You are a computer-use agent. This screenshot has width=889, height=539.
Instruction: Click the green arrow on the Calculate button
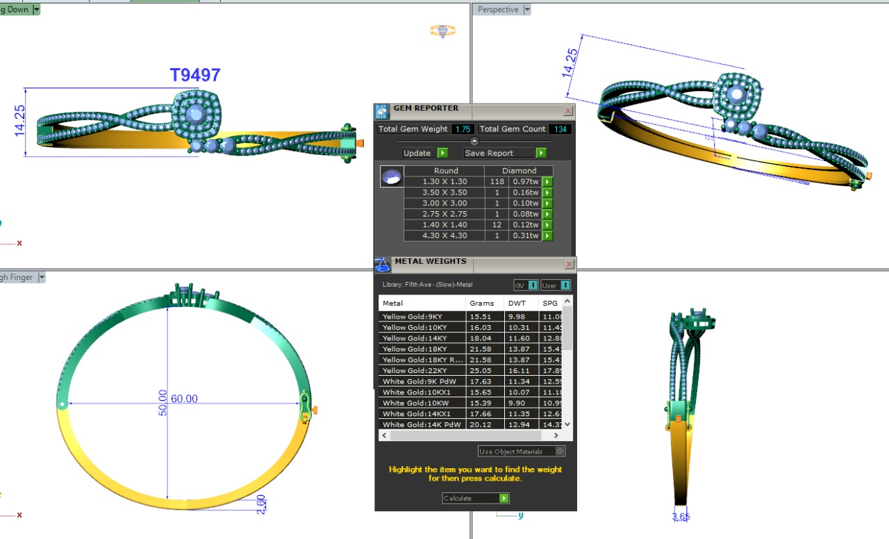coord(504,498)
